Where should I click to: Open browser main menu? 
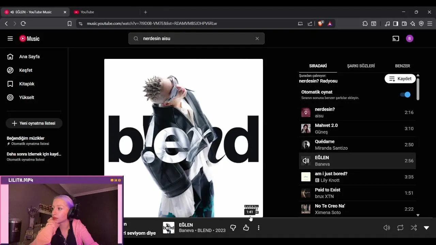[x=430, y=23]
